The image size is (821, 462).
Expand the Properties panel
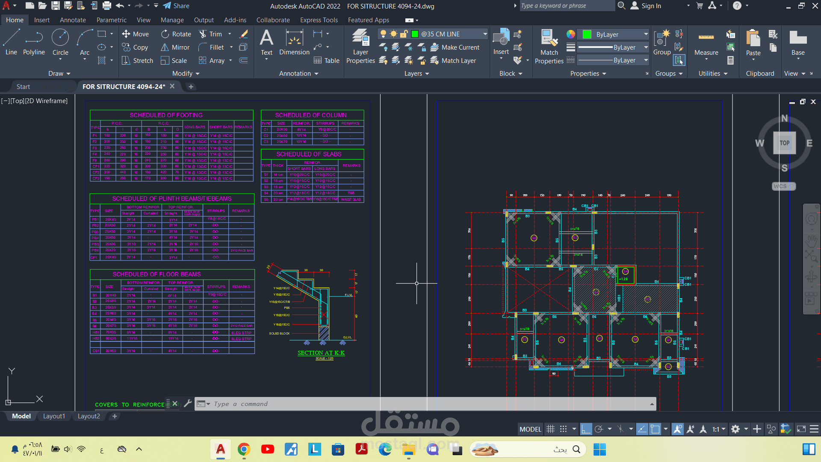point(588,74)
